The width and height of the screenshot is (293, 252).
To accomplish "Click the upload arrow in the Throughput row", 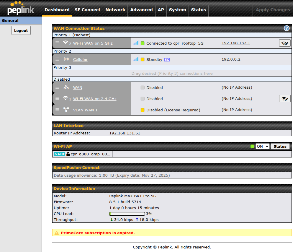I will pos(137,220).
